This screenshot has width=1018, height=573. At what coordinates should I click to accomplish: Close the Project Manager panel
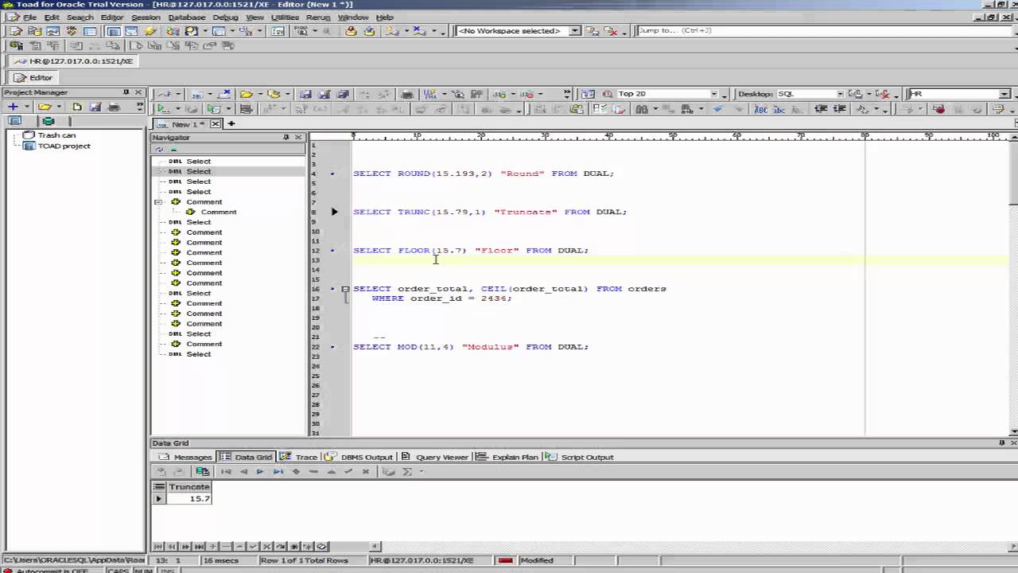click(138, 92)
